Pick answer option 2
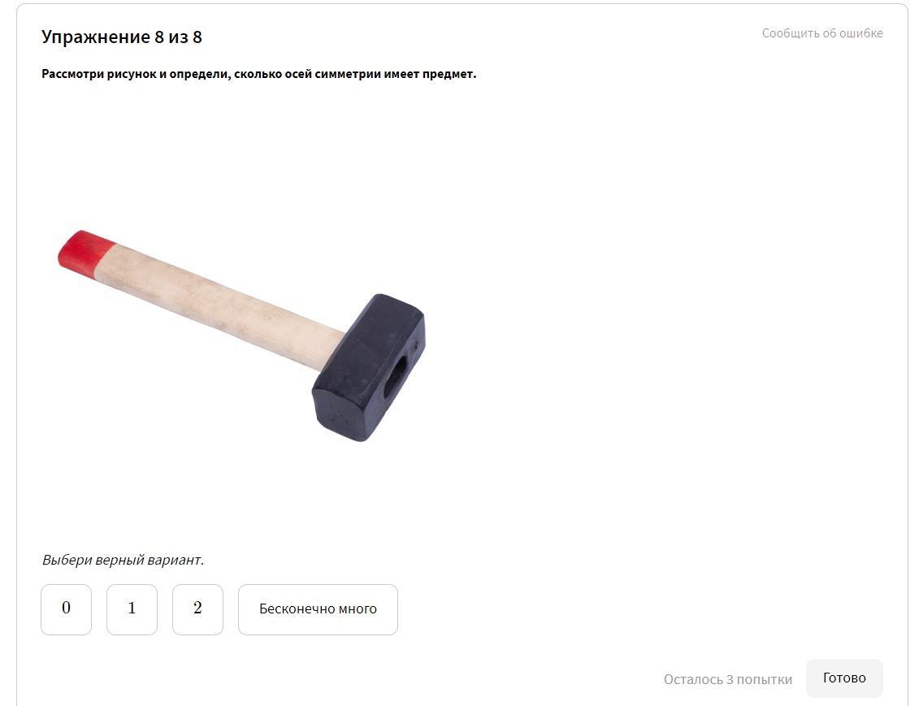 (x=197, y=609)
